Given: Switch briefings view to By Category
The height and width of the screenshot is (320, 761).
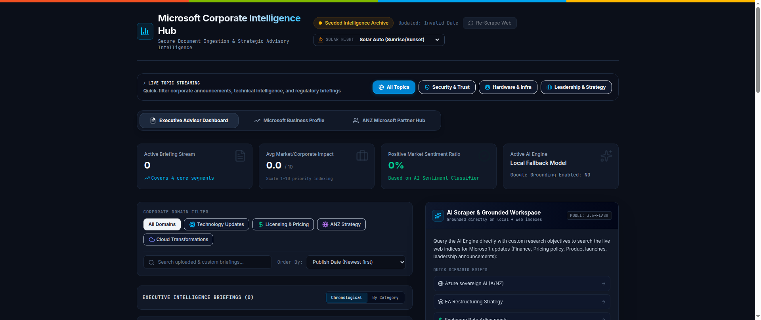Looking at the screenshot, I should tap(385, 298).
